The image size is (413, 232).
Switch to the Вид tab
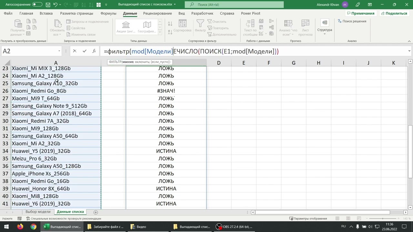(182, 13)
